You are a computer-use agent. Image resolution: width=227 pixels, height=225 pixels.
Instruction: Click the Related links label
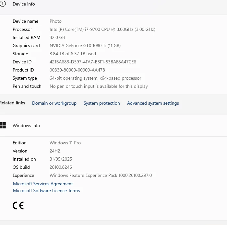click(12, 103)
